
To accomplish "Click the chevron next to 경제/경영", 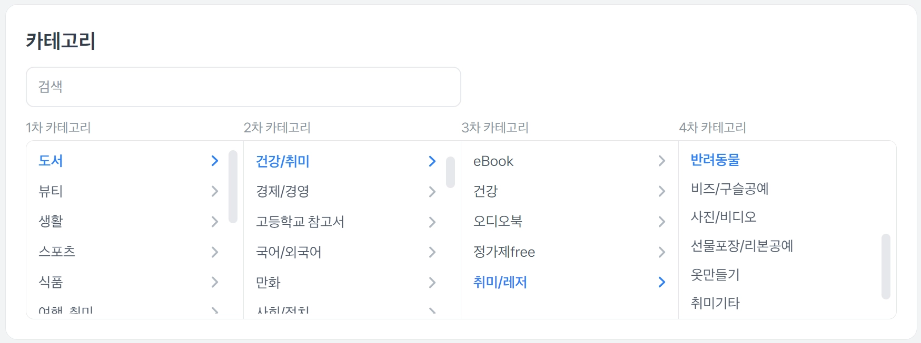I will pos(432,192).
